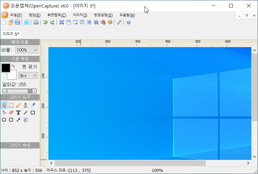The height and width of the screenshot is (174, 258).
Task: Open the 이미지(I) menu
Action: click(80, 15)
